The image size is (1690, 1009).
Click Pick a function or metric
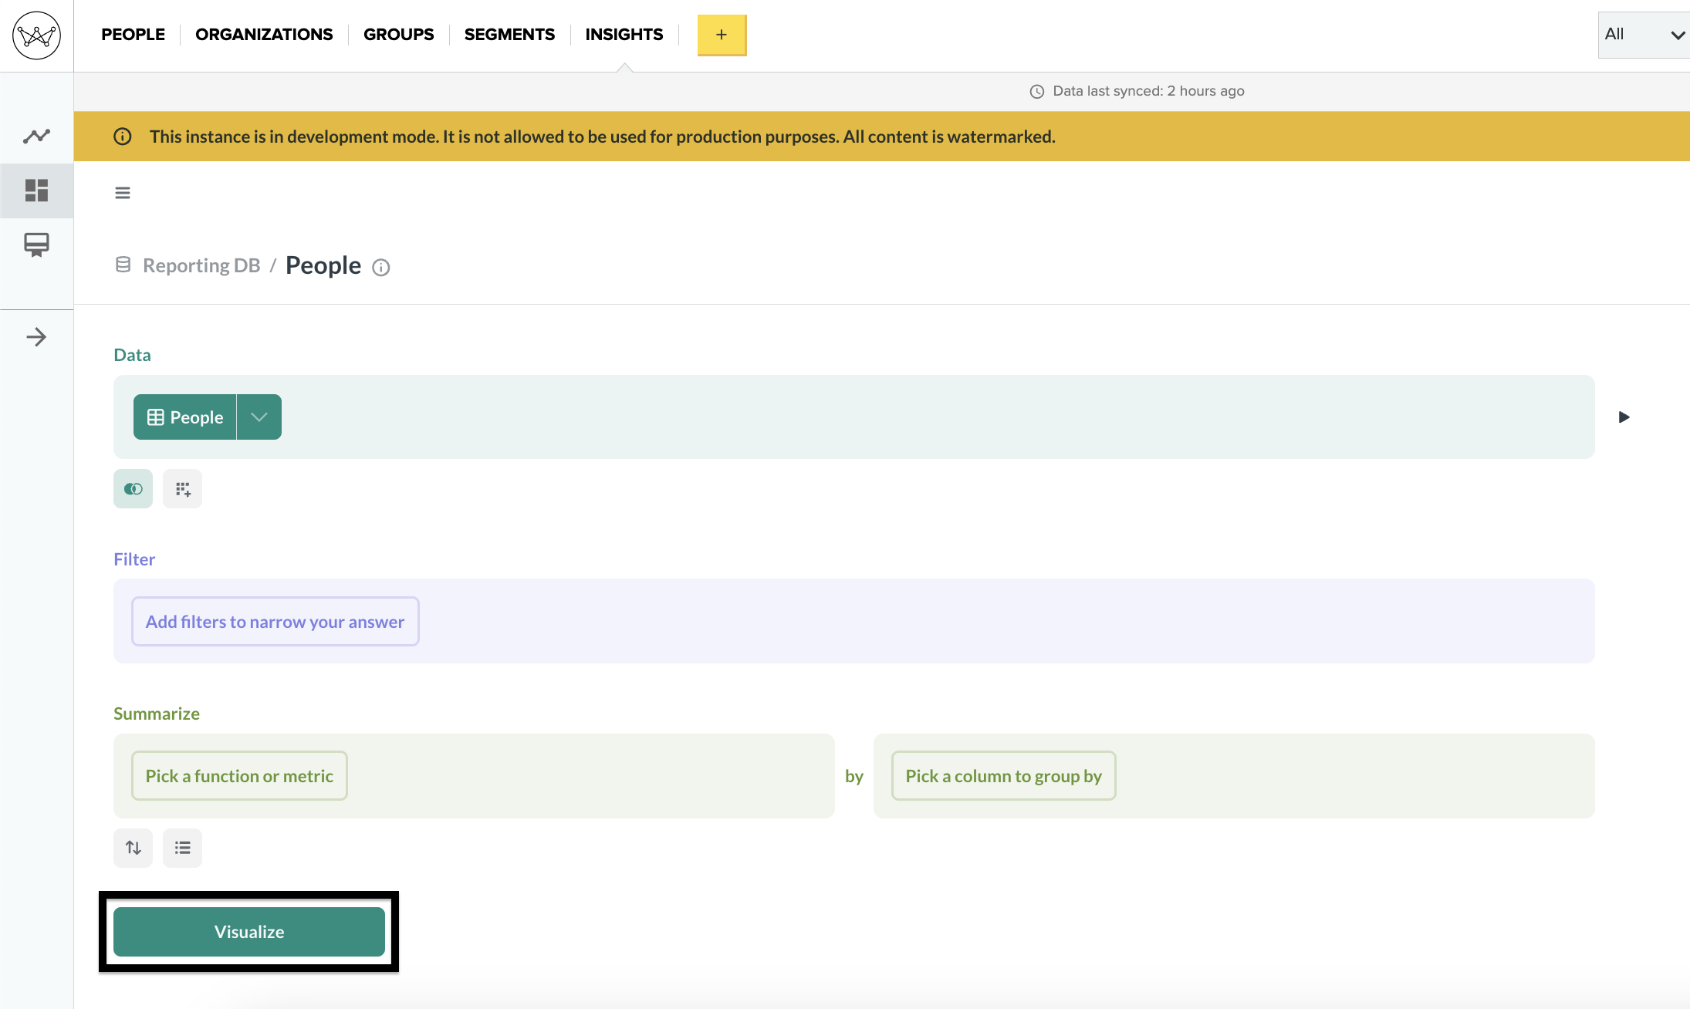pos(239,776)
